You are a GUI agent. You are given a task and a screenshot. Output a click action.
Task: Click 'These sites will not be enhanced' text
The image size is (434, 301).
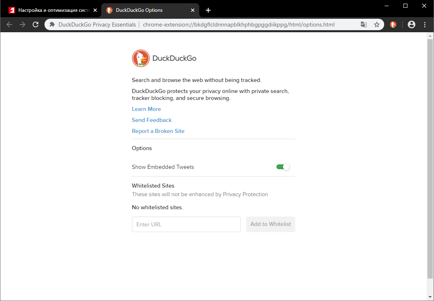pos(200,194)
